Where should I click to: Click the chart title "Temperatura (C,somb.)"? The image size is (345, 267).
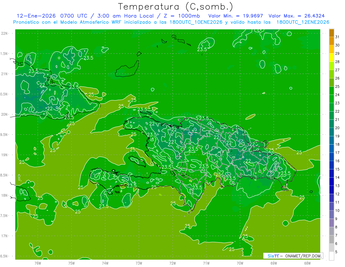[176, 7]
